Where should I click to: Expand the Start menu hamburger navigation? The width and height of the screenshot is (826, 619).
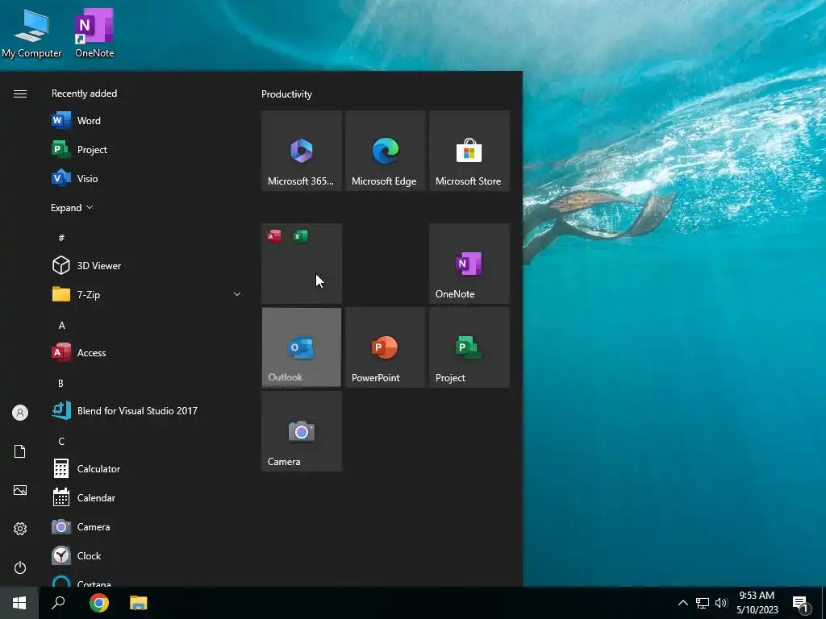(x=20, y=93)
